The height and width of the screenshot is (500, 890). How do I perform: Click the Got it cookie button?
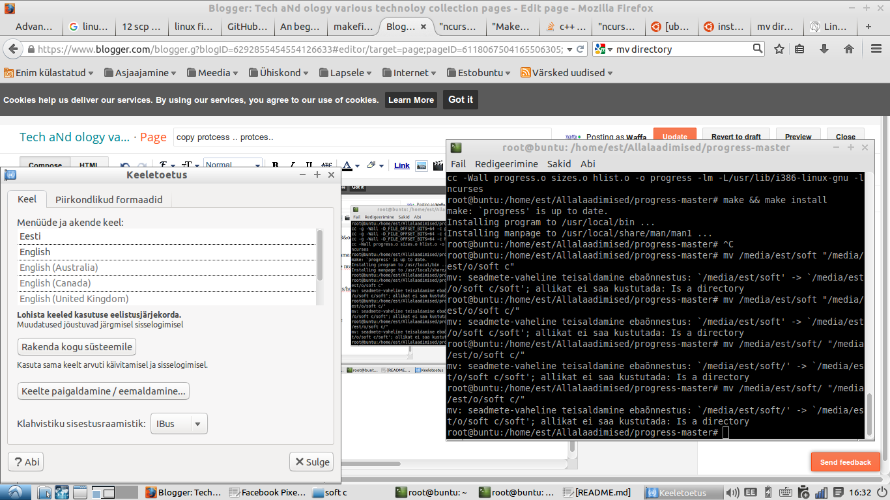(x=461, y=100)
